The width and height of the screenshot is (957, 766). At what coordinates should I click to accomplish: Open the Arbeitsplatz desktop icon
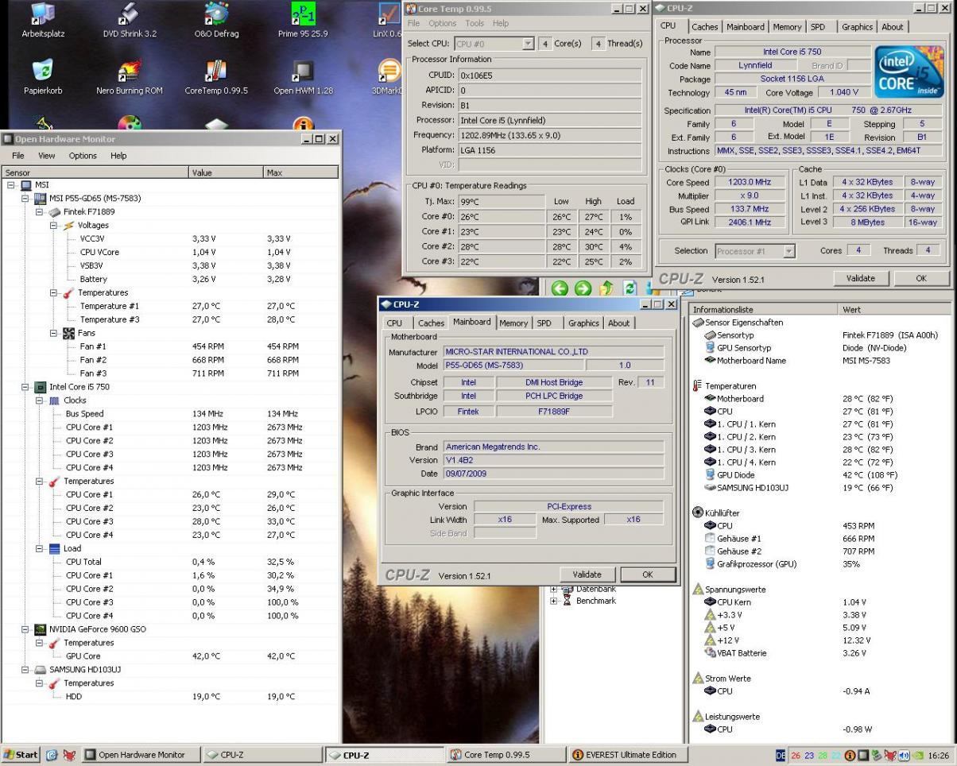[x=43, y=21]
